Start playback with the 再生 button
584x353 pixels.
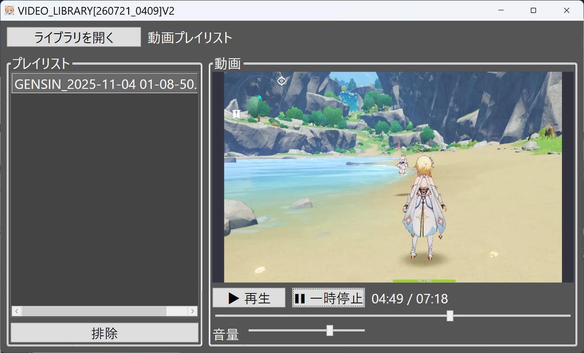[249, 298]
